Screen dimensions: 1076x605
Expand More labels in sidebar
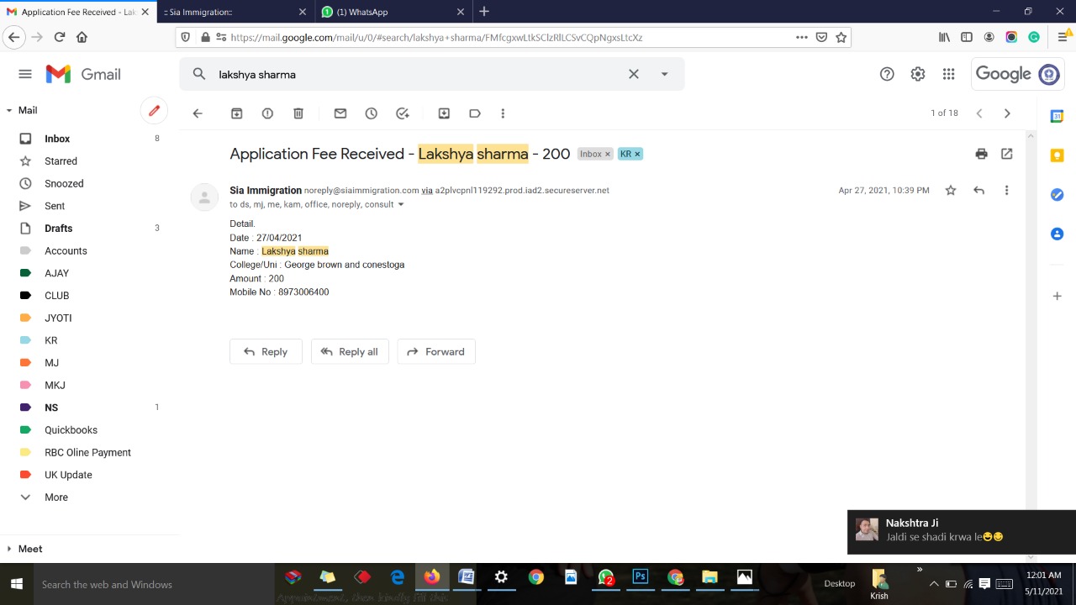56,497
